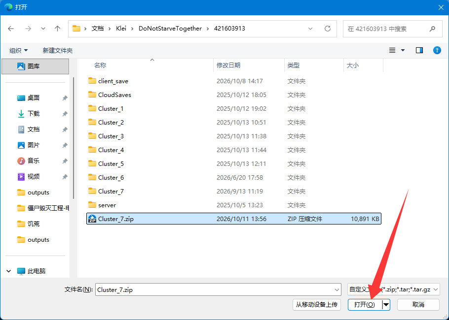
Task: Select the Cluster_6 folder
Action: [234, 177]
